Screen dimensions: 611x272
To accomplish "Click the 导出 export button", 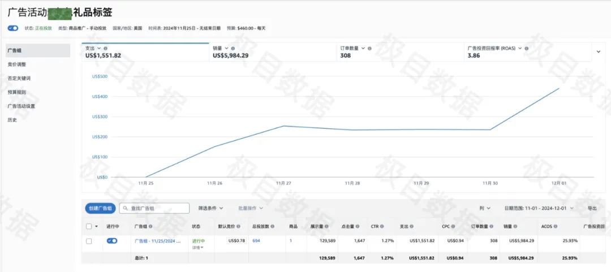I will click(592, 209).
